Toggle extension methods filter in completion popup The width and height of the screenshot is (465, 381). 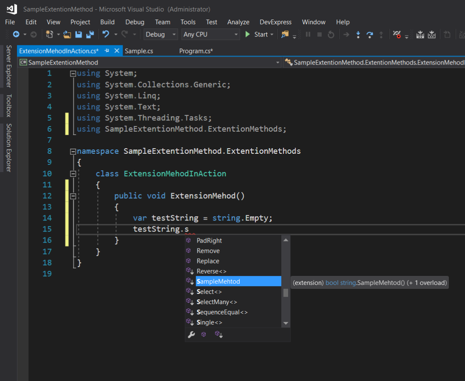click(218, 334)
